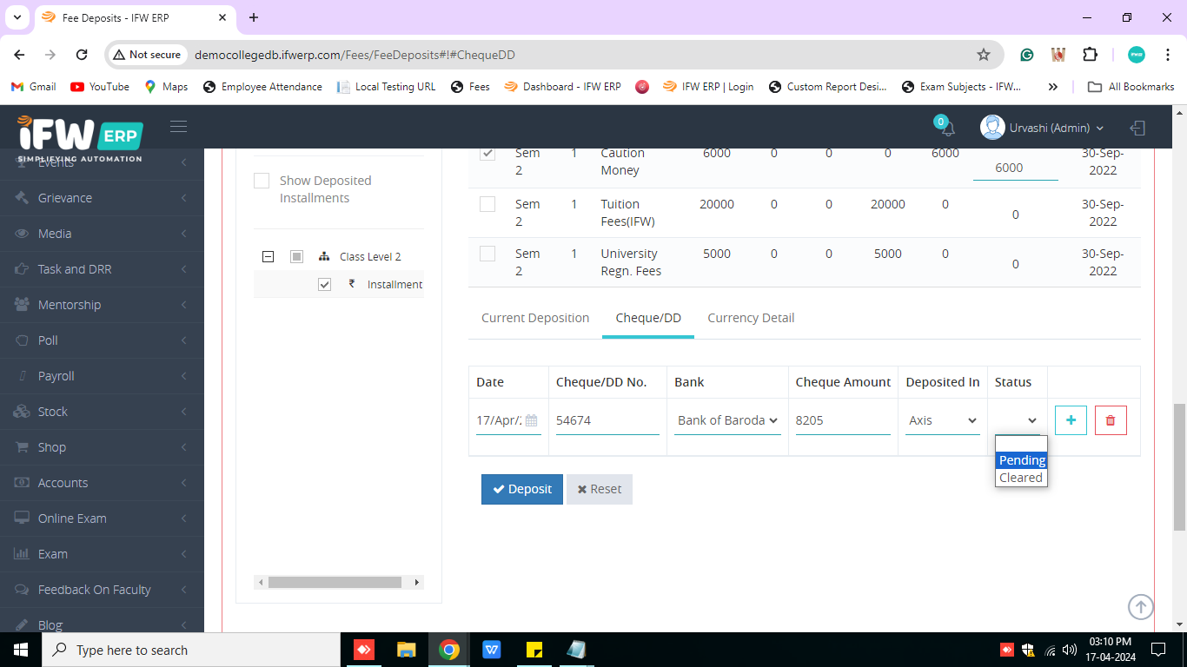Expand the Payroll sidebar menu
Image resolution: width=1187 pixels, height=667 pixels.
coord(102,376)
